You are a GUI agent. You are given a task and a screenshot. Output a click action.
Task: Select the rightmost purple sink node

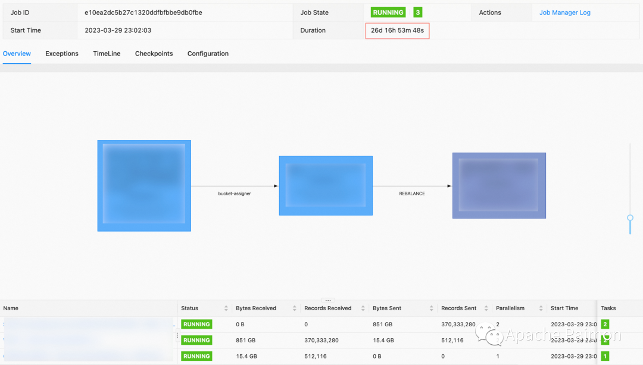click(499, 185)
